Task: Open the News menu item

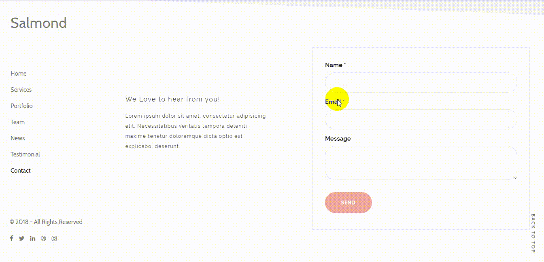Action: (18, 138)
